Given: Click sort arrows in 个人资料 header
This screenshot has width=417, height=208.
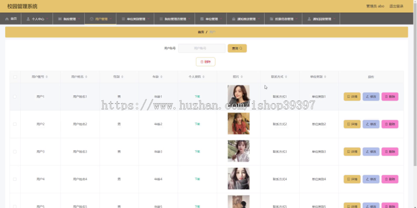Looking at the screenshot, I should (x=203, y=77).
